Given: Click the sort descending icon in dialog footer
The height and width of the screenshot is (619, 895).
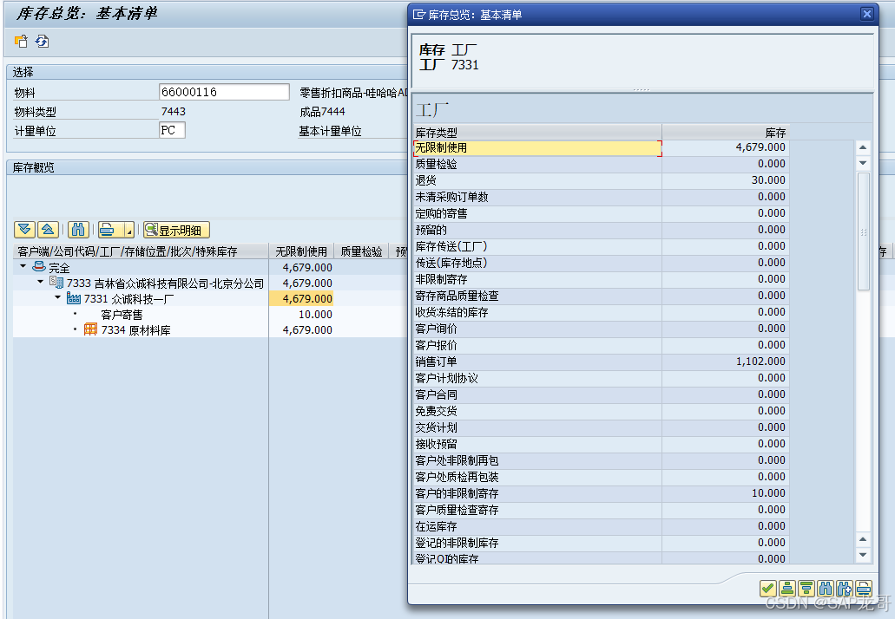Looking at the screenshot, I should (x=806, y=588).
